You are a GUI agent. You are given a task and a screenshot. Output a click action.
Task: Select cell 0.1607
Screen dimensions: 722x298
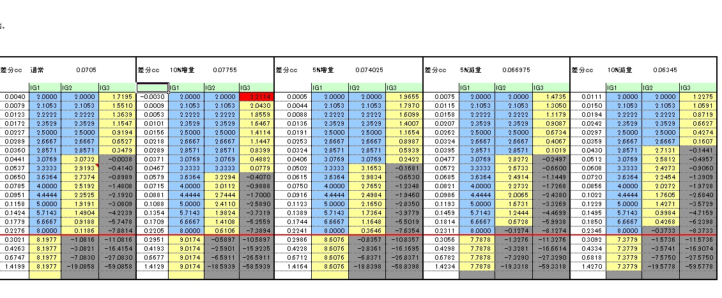tap(698, 142)
